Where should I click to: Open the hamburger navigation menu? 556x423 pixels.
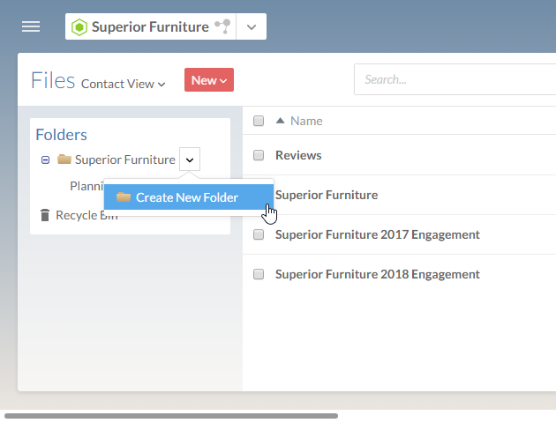point(31,26)
